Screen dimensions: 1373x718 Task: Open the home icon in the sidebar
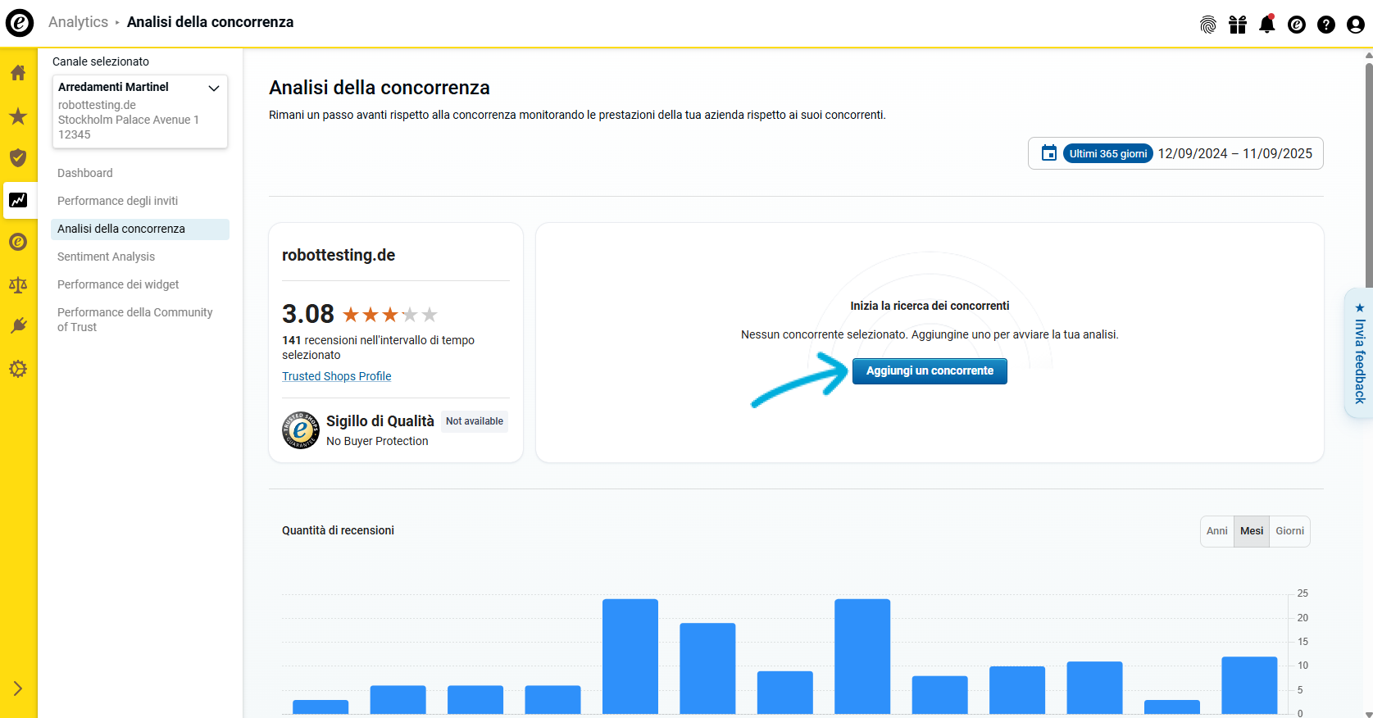(x=18, y=73)
